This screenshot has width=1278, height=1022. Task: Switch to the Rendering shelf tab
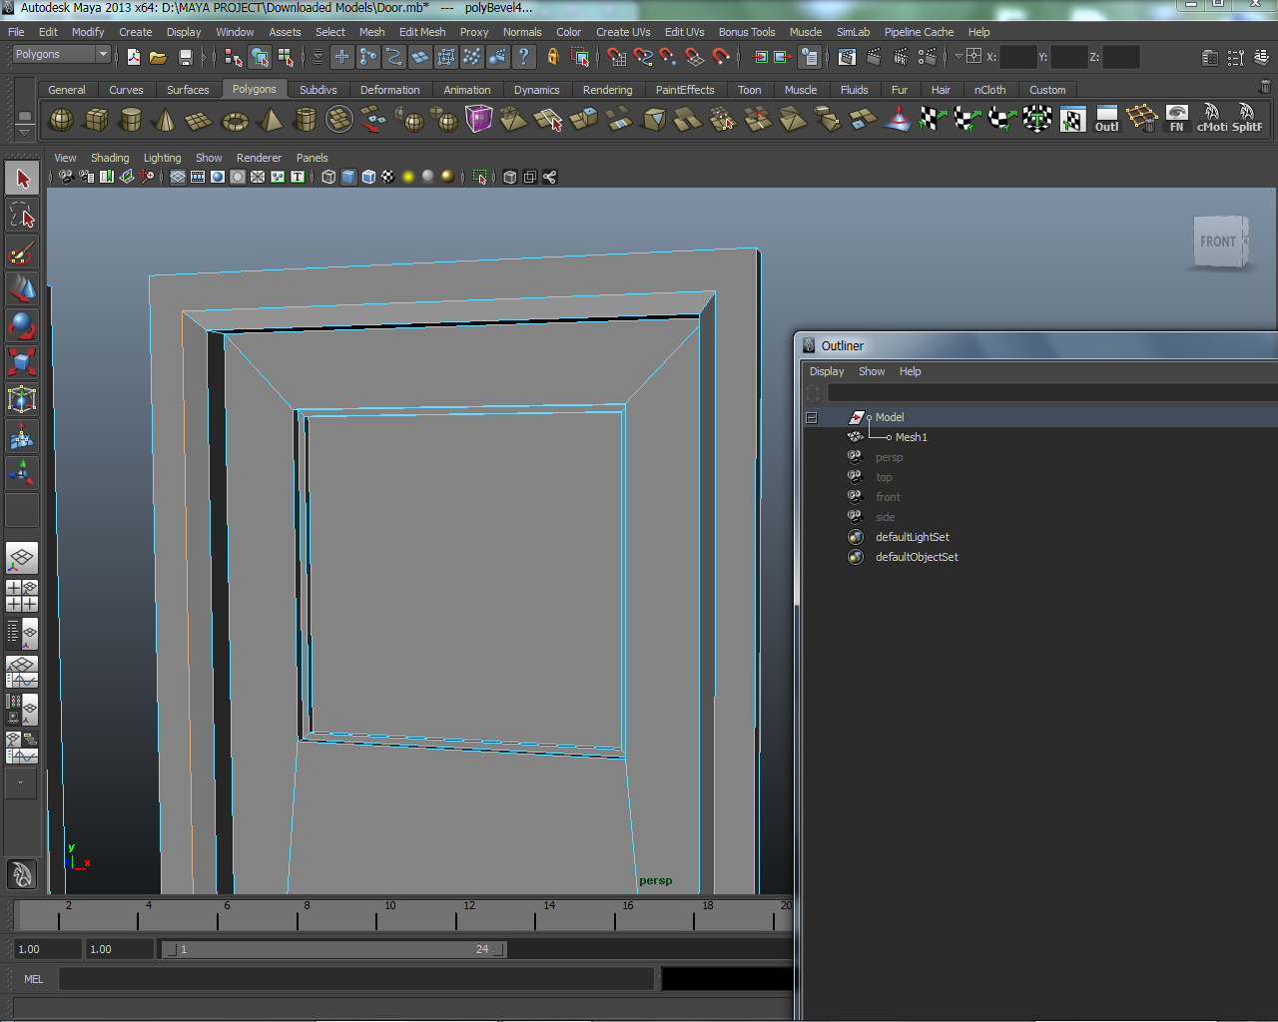[607, 90]
